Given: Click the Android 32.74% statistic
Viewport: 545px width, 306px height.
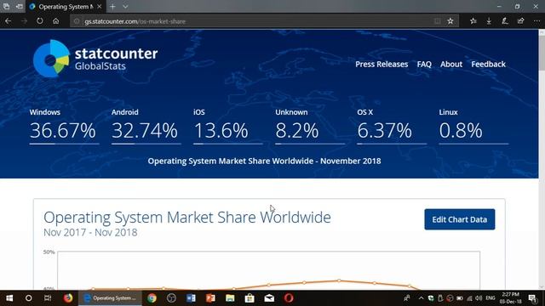Looking at the screenshot, I should point(146,127).
